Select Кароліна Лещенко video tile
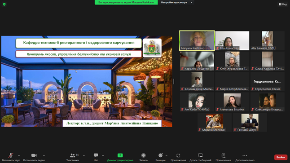Image resolution: width=290 pixels, height=163 pixels. pos(197,61)
